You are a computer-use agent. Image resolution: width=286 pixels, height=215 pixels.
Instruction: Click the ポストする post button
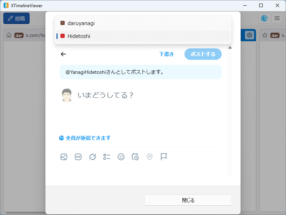point(203,54)
